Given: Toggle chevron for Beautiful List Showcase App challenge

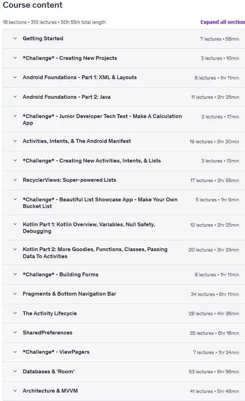Looking at the screenshot, I should [x=15, y=200].
